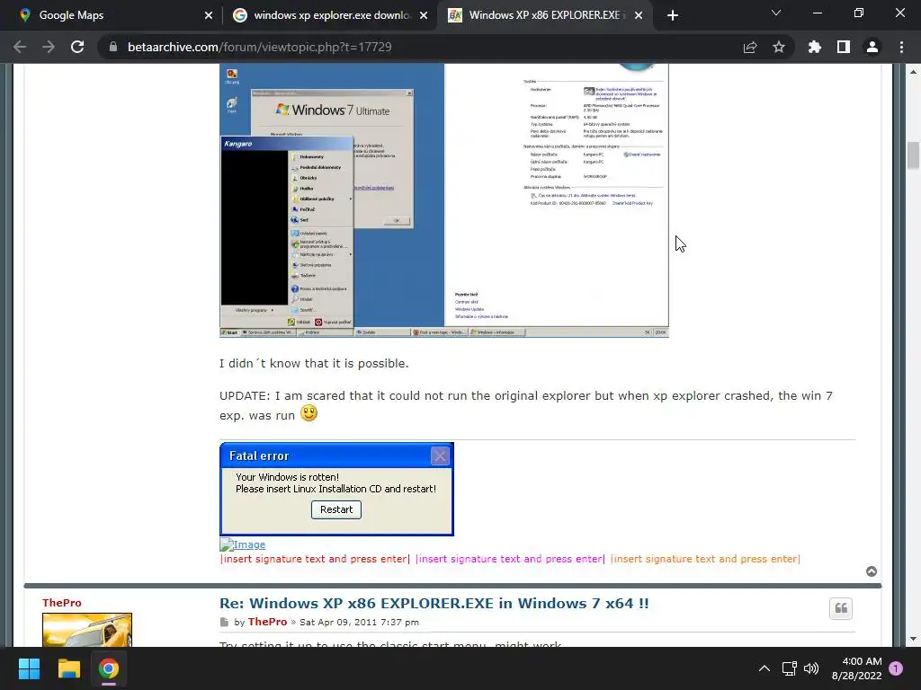
Task: Quote ThePro's reply post
Action: click(x=841, y=608)
